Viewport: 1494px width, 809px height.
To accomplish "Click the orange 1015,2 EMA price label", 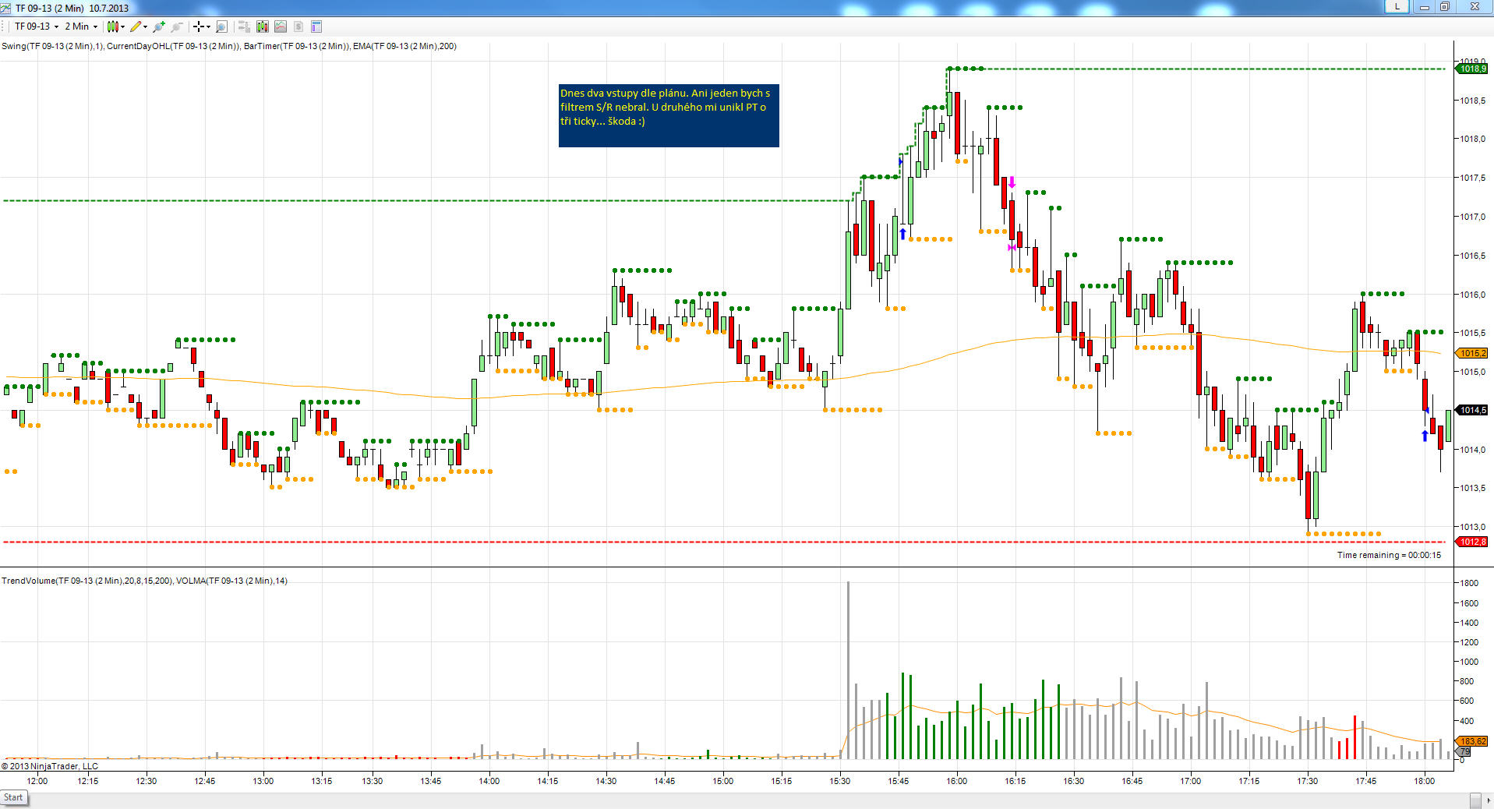I will [1472, 354].
